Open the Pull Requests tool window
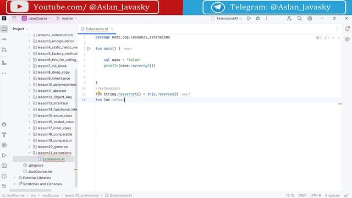 point(4,50)
